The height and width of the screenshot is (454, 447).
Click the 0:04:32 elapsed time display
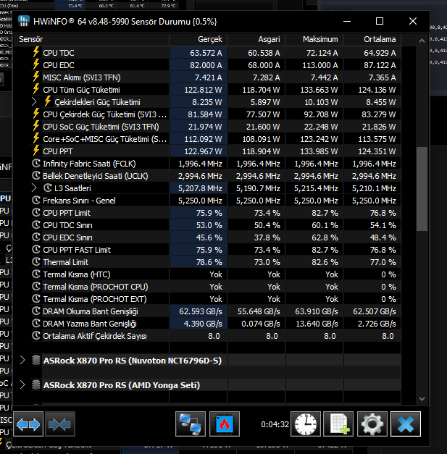point(275,424)
